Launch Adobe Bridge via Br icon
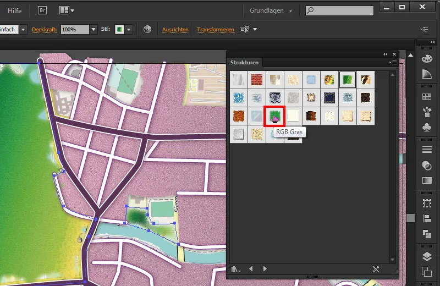This screenshot has width=440, height=286. click(x=42, y=10)
